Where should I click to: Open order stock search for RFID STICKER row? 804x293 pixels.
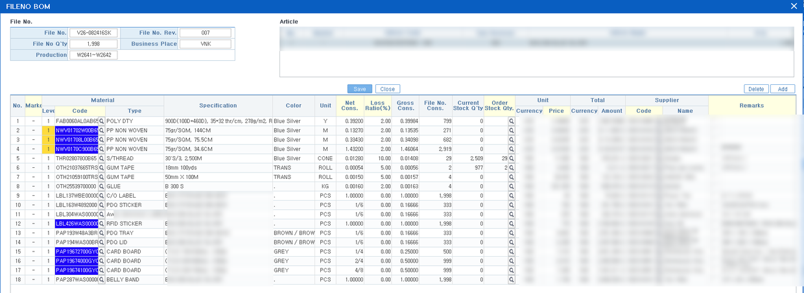511,224
